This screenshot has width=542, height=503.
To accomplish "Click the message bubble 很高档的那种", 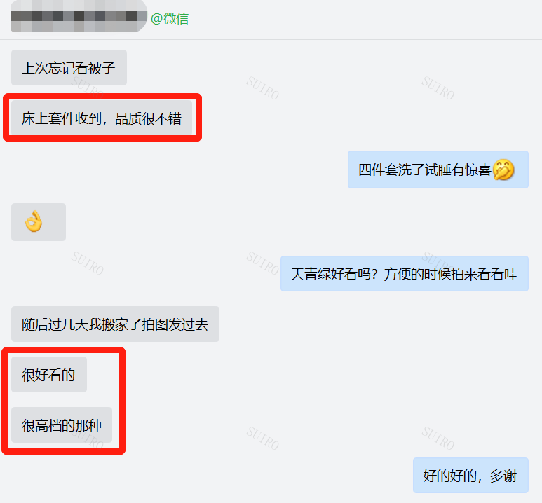I will (62, 425).
